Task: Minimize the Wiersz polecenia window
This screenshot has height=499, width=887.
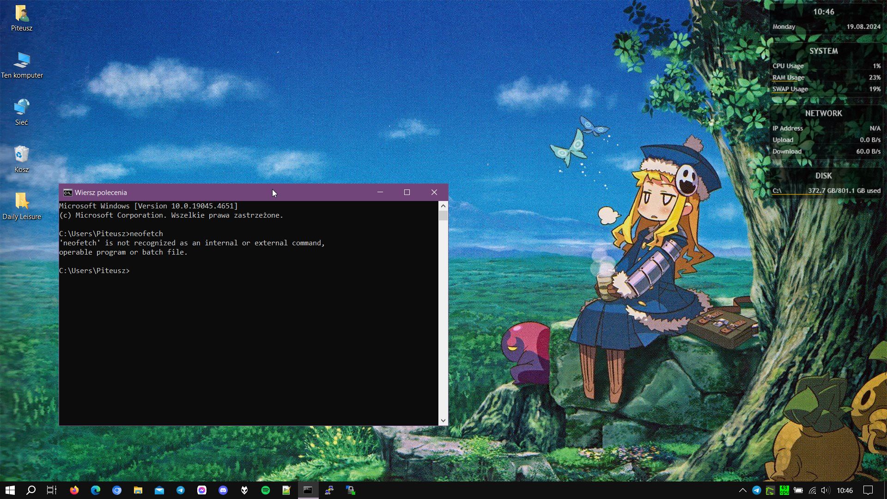Action: coord(380,192)
